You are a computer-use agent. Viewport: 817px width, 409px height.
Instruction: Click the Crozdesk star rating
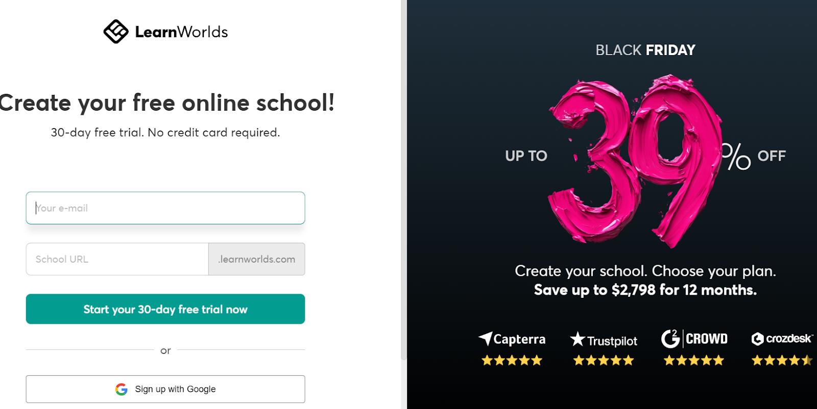tap(782, 361)
